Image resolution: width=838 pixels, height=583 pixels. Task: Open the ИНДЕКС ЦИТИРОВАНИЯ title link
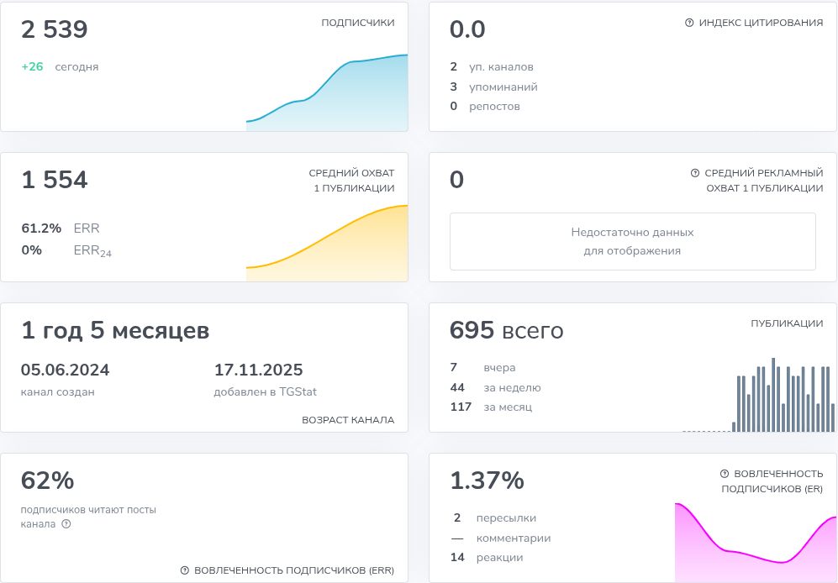pyautogui.click(x=761, y=24)
